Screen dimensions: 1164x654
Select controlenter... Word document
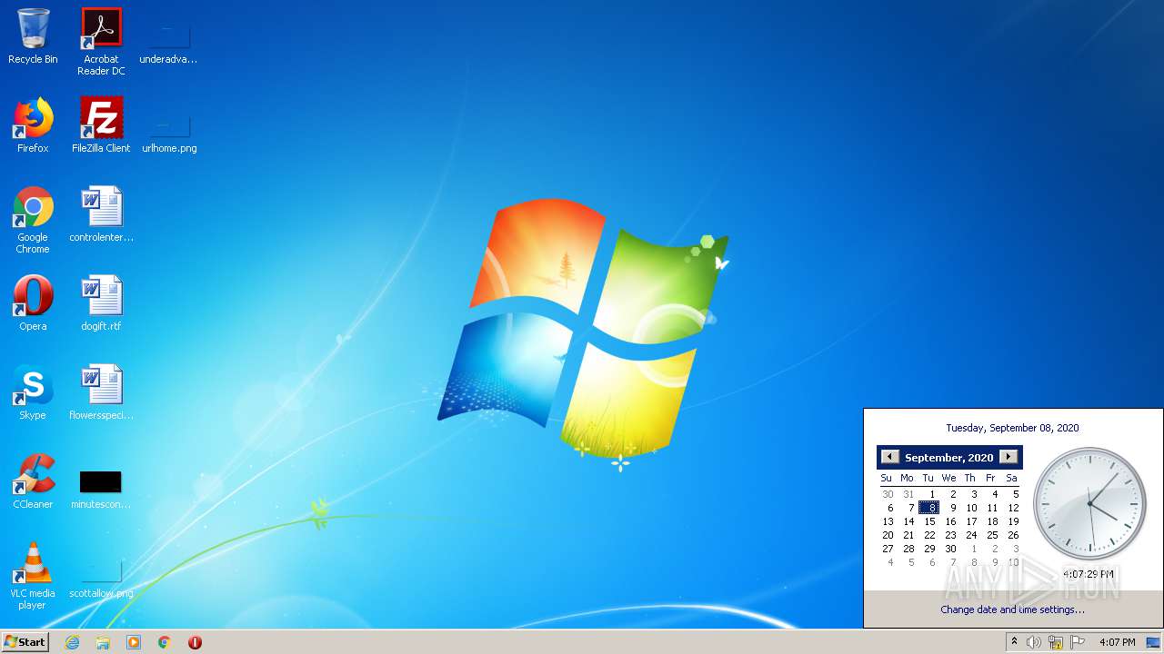101,214
